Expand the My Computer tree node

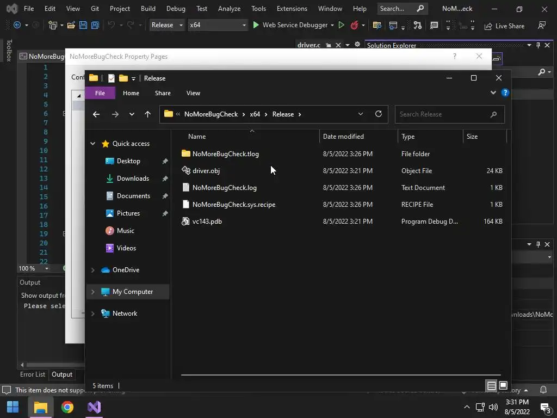coord(92,292)
